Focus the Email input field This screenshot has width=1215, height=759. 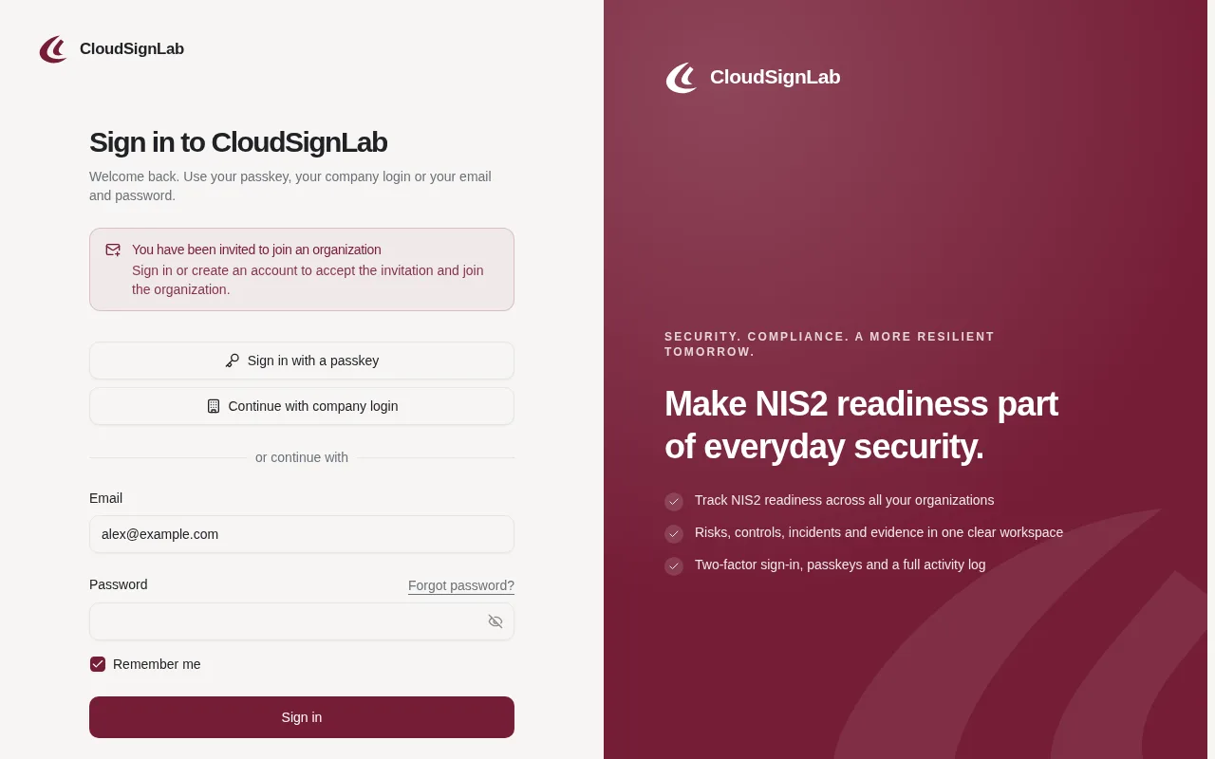pyautogui.click(x=302, y=534)
